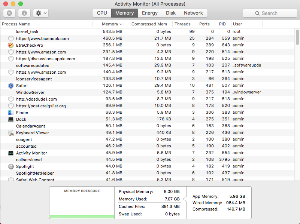Image resolution: width=300 pixels, height=224 pixels.
Task: Select the callservicesd process
Action: [x=147, y=159]
